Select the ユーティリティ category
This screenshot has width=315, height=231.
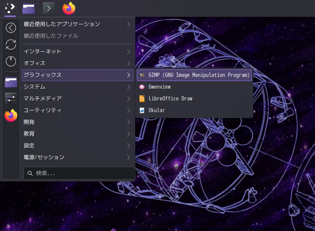pyautogui.click(x=78, y=110)
